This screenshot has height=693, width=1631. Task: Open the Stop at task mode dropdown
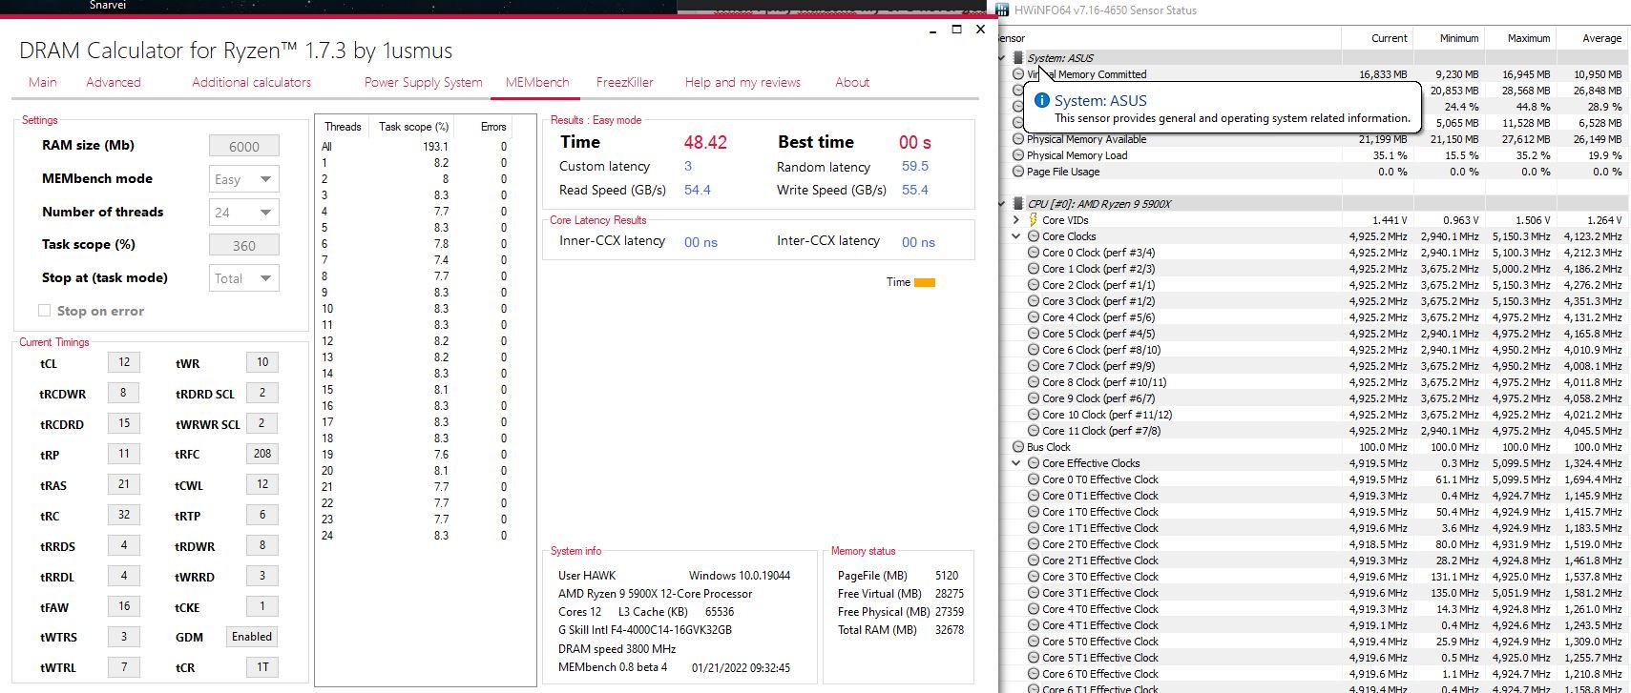[243, 278]
